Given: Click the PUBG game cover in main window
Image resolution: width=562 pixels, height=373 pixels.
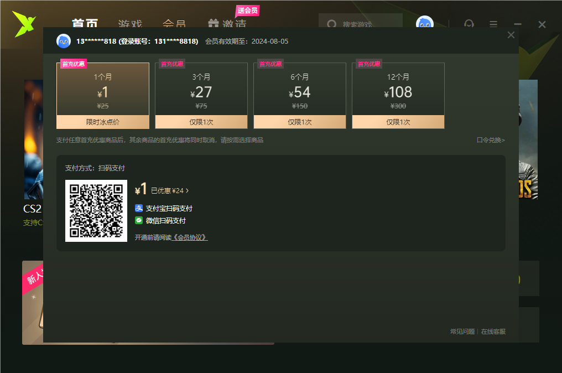Looking at the screenshot, I should (x=528, y=139).
